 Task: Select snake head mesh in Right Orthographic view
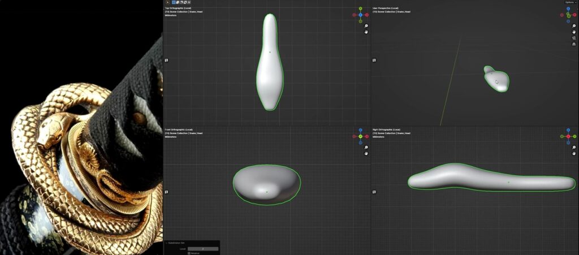[491, 178]
